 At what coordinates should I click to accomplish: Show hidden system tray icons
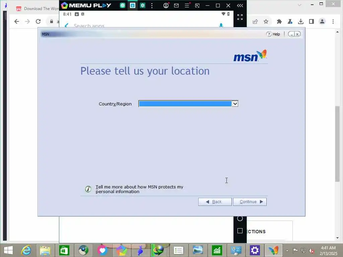pyautogui.click(x=287, y=250)
